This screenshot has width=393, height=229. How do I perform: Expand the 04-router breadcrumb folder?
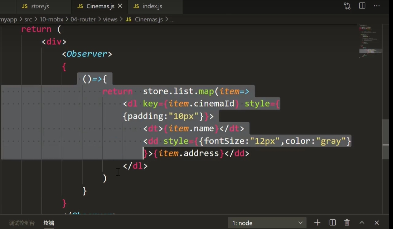click(83, 19)
